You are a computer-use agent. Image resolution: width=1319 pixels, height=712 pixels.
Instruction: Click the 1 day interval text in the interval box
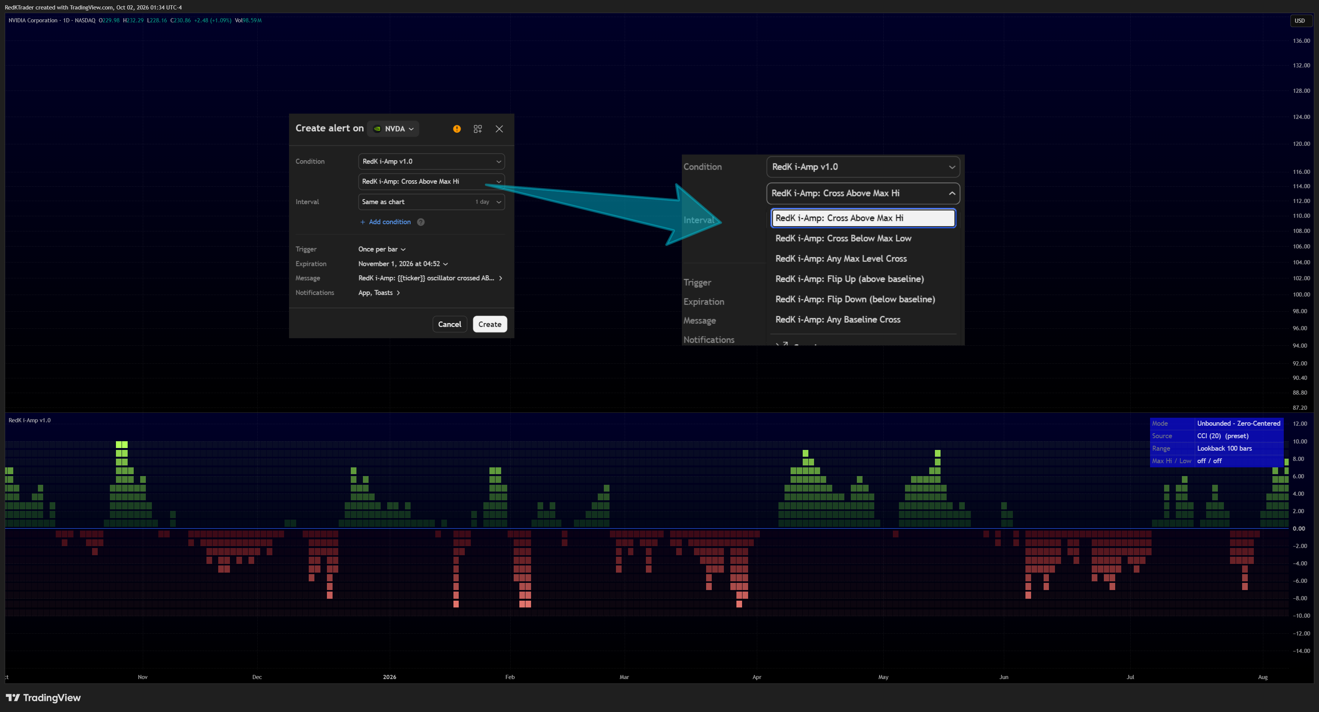click(x=482, y=202)
